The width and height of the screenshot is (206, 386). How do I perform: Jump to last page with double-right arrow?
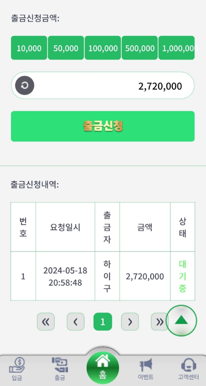click(x=160, y=322)
